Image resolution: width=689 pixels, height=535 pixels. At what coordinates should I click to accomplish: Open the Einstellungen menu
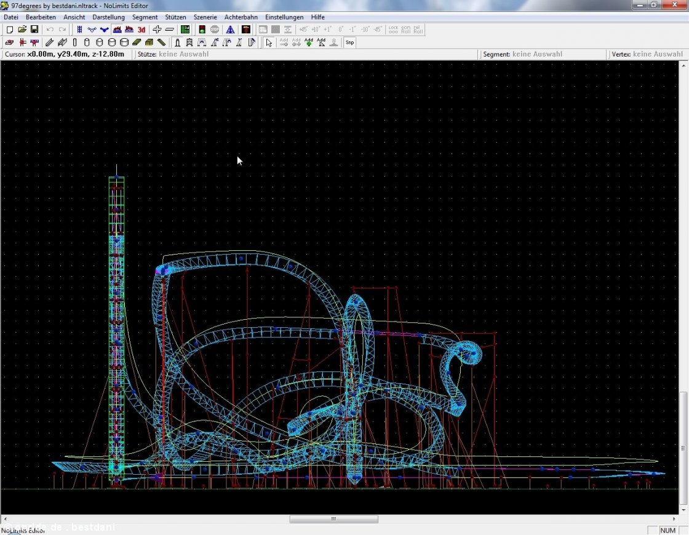[x=284, y=17]
